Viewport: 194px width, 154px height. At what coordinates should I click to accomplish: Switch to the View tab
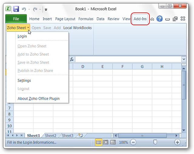tap(126, 19)
